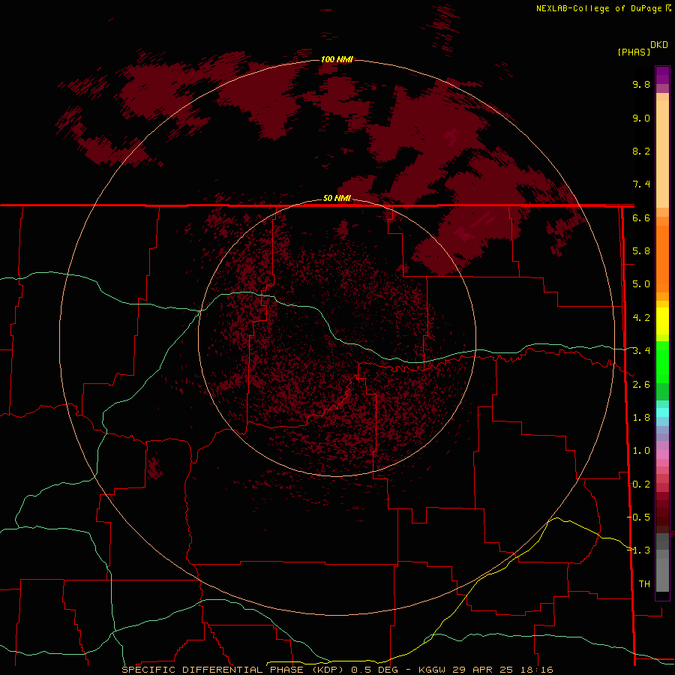This screenshot has width=675, height=675.
Task: Click the -0.5 legend value
Action: (x=638, y=517)
